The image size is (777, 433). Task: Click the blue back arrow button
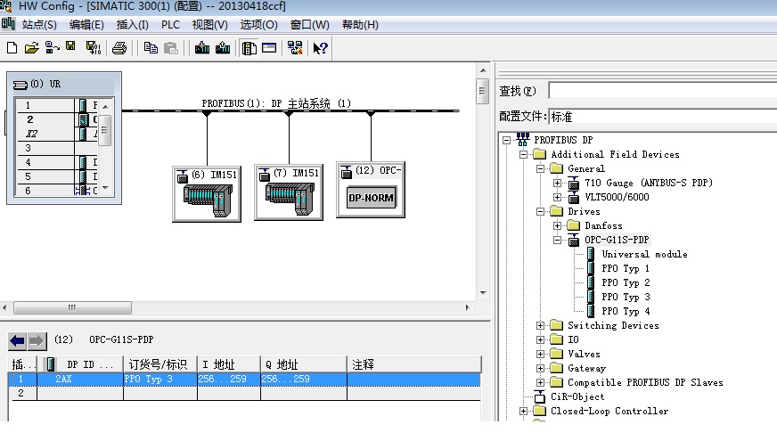click(x=17, y=341)
